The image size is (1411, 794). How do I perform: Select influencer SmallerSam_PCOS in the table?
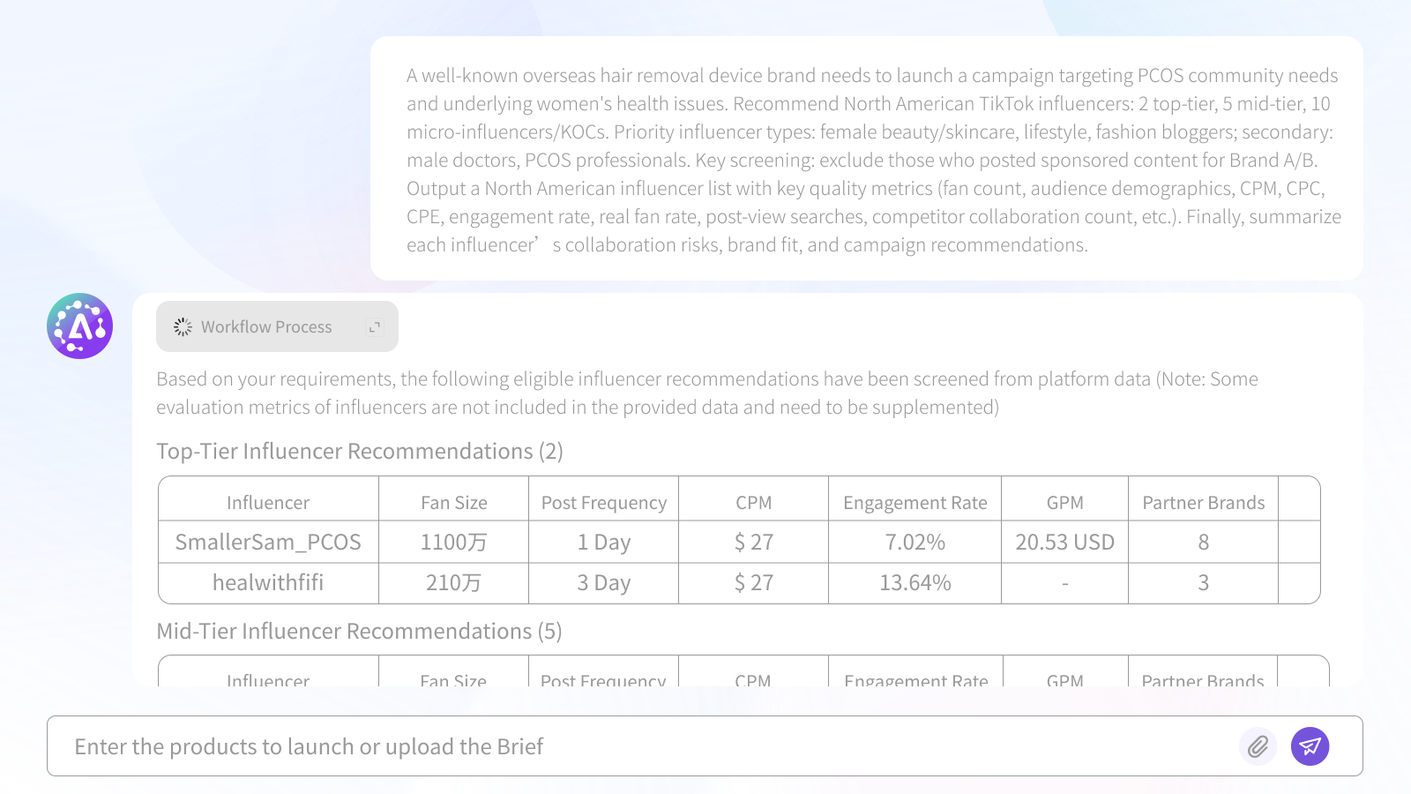(x=268, y=542)
